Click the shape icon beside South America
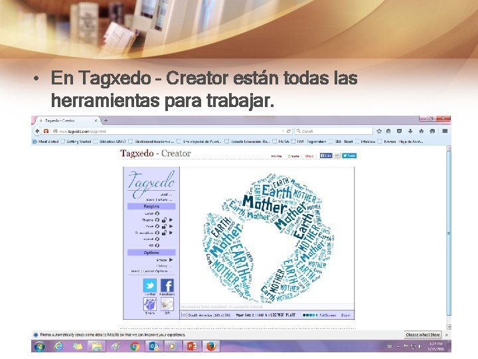The image size is (478, 359). click(x=184, y=315)
